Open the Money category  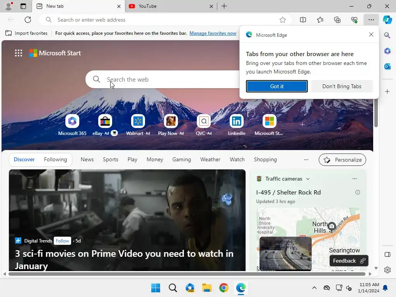(155, 159)
